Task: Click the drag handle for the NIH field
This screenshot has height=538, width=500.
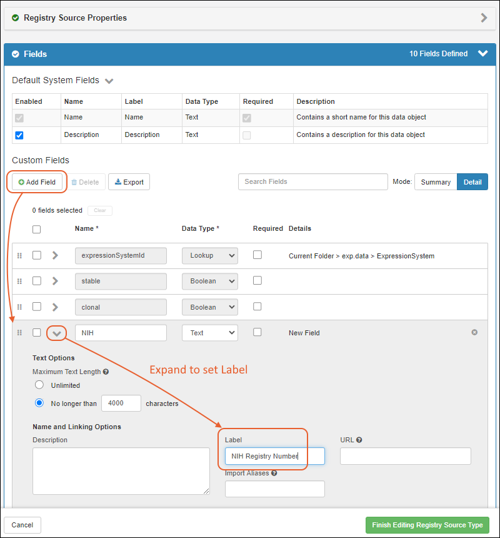Action: point(19,333)
